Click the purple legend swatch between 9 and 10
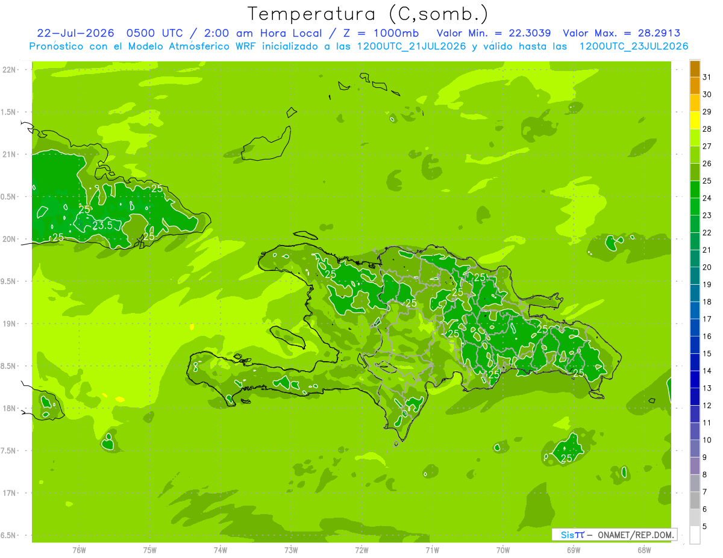The image size is (723, 558). tap(695, 448)
